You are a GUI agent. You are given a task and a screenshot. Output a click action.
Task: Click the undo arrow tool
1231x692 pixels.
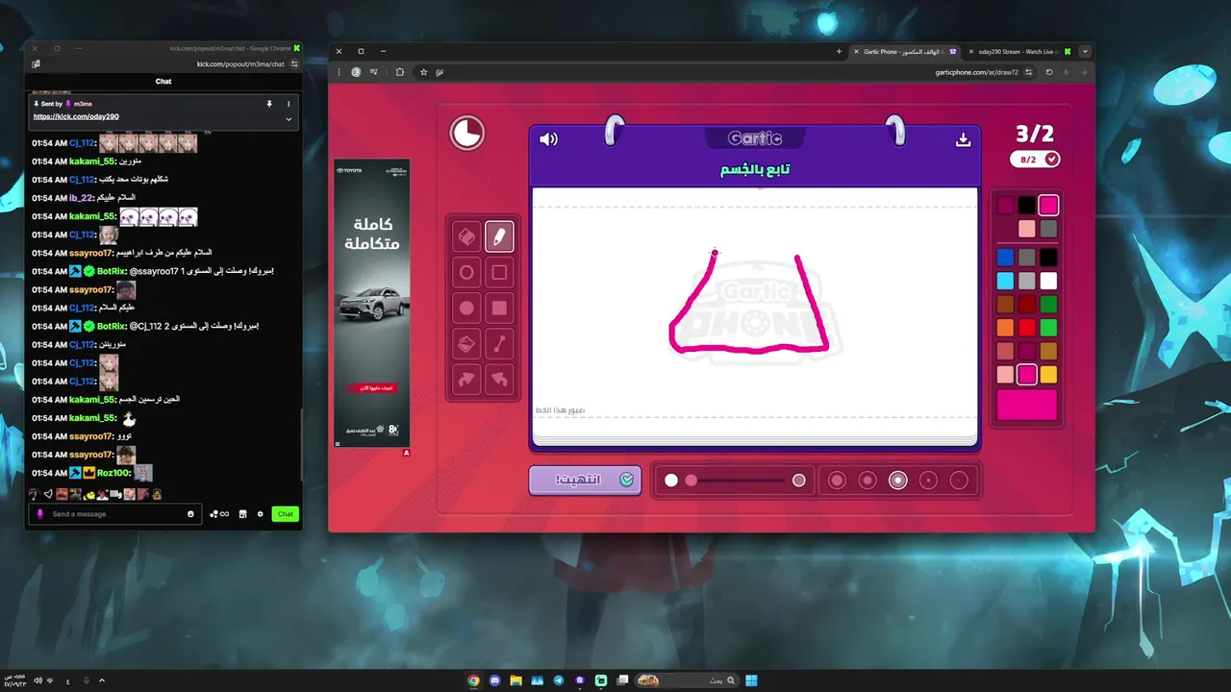pyautogui.click(x=499, y=380)
